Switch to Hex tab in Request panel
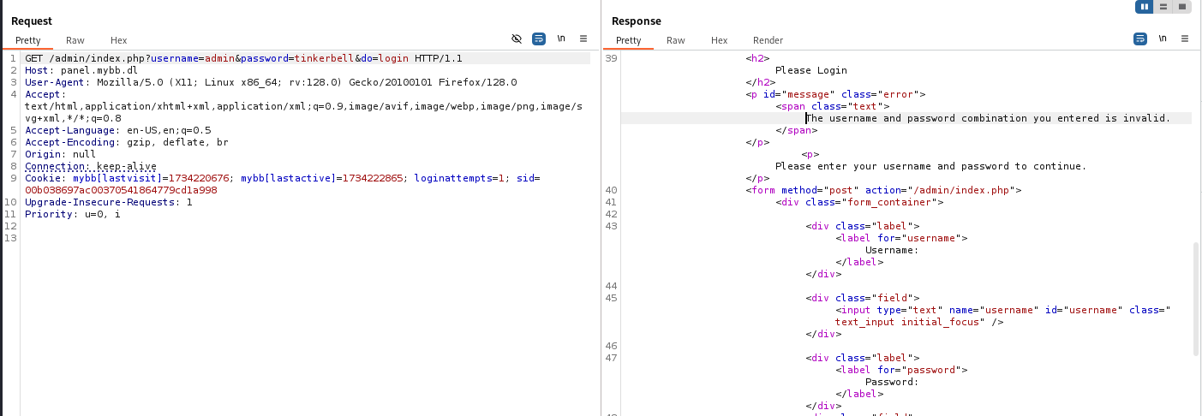 (118, 40)
